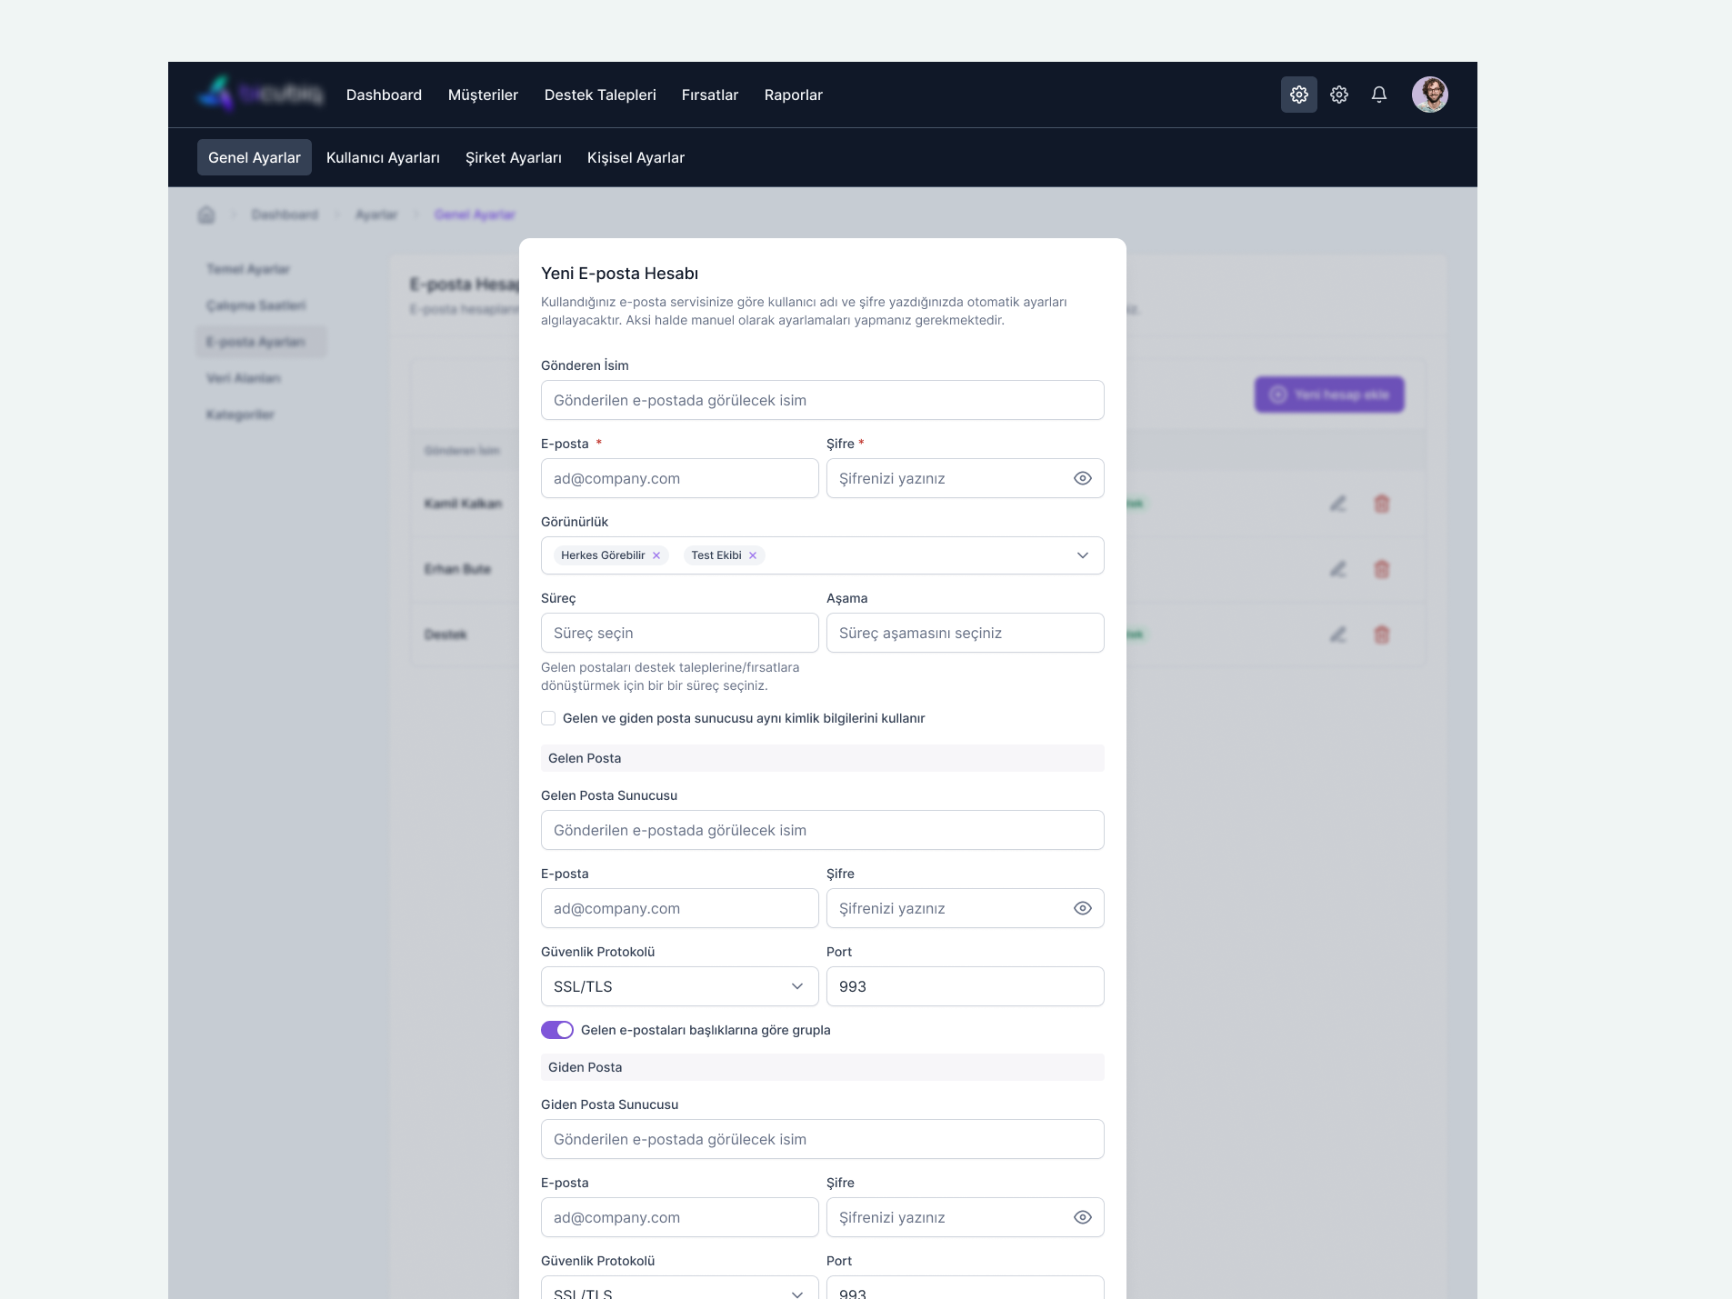
Task: Edit the Kamil Kalkan account row
Action: coord(1337,504)
